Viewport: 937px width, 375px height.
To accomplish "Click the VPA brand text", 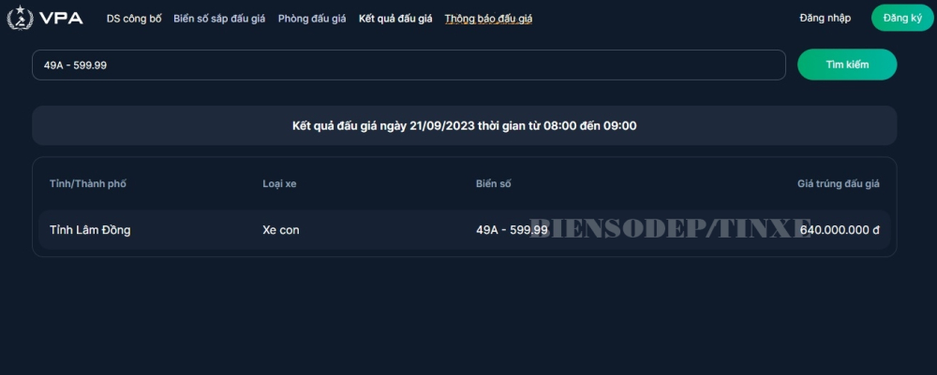I will [62, 19].
